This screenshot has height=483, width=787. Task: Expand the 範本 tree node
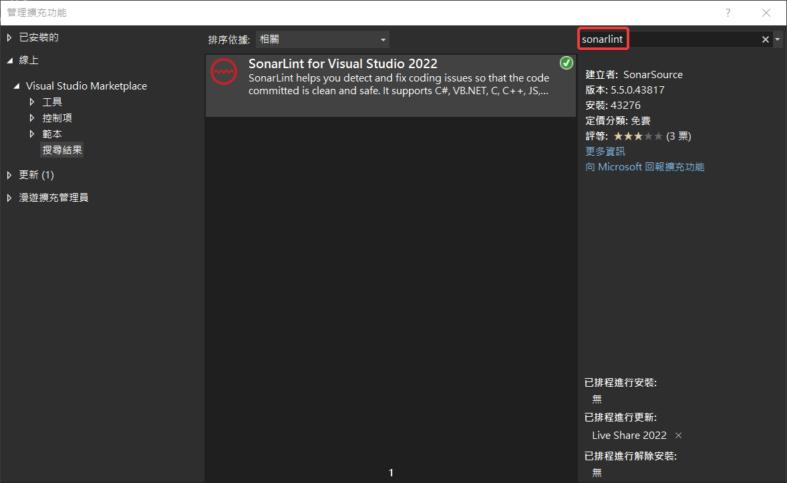coord(32,134)
